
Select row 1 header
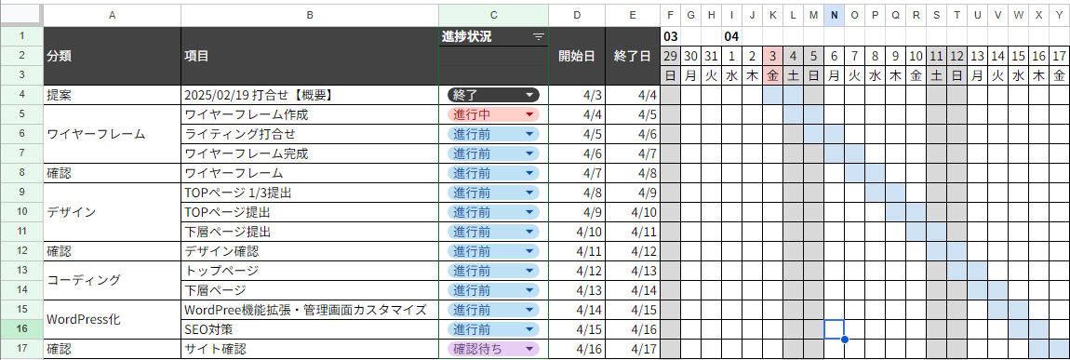[x=21, y=36]
